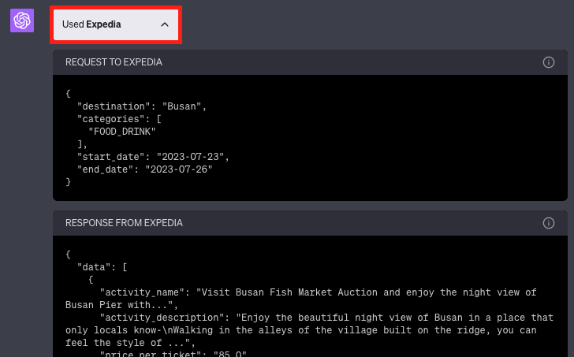574x357 pixels.
Task: Open info icon for Response from Expedia
Action: pyautogui.click(x=549, y=223)
